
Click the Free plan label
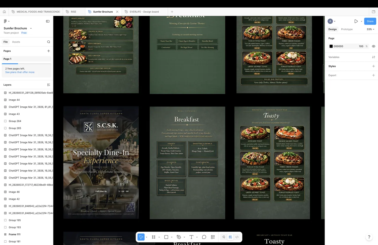[x=24, y=33]
